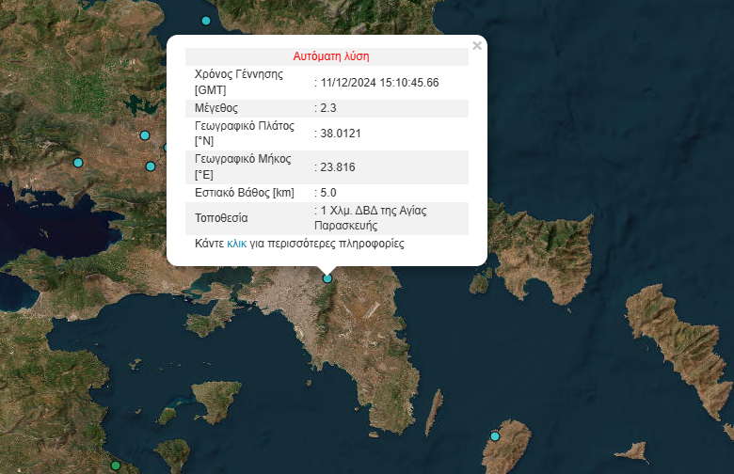Click the longitude value 23.816
This screenshot has height=474, width=734.
pyautogui.click(x=338, y=167)
